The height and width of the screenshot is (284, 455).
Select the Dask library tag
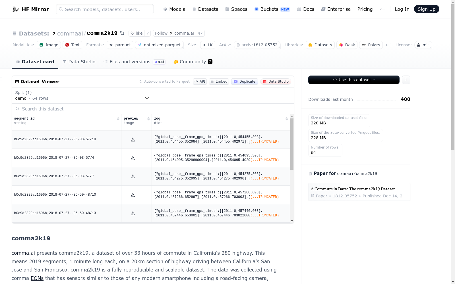(347, 45)
